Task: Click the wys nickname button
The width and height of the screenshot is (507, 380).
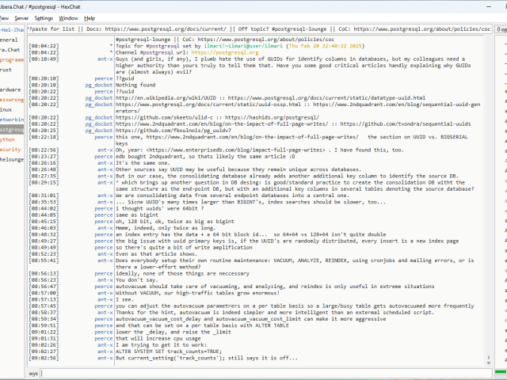Action: [33, 372]
